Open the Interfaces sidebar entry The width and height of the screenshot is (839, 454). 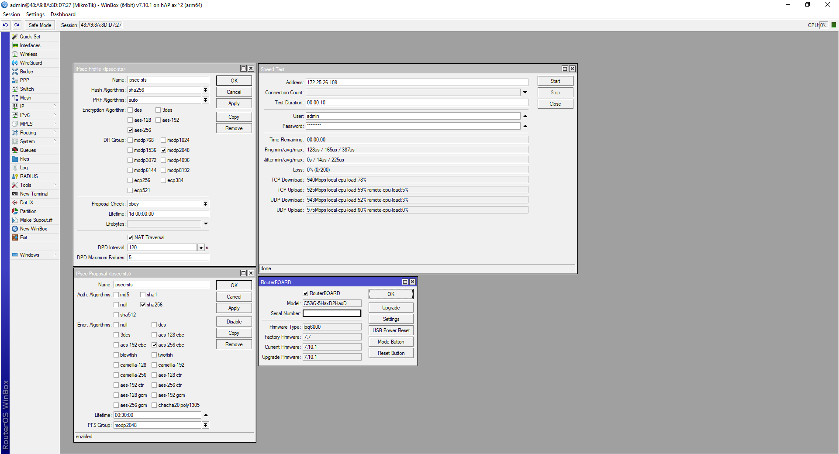[30, 45]
